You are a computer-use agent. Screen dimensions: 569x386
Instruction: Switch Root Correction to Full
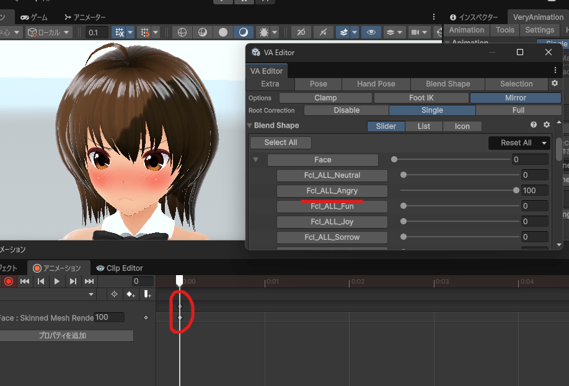click(x=517, y=110)
